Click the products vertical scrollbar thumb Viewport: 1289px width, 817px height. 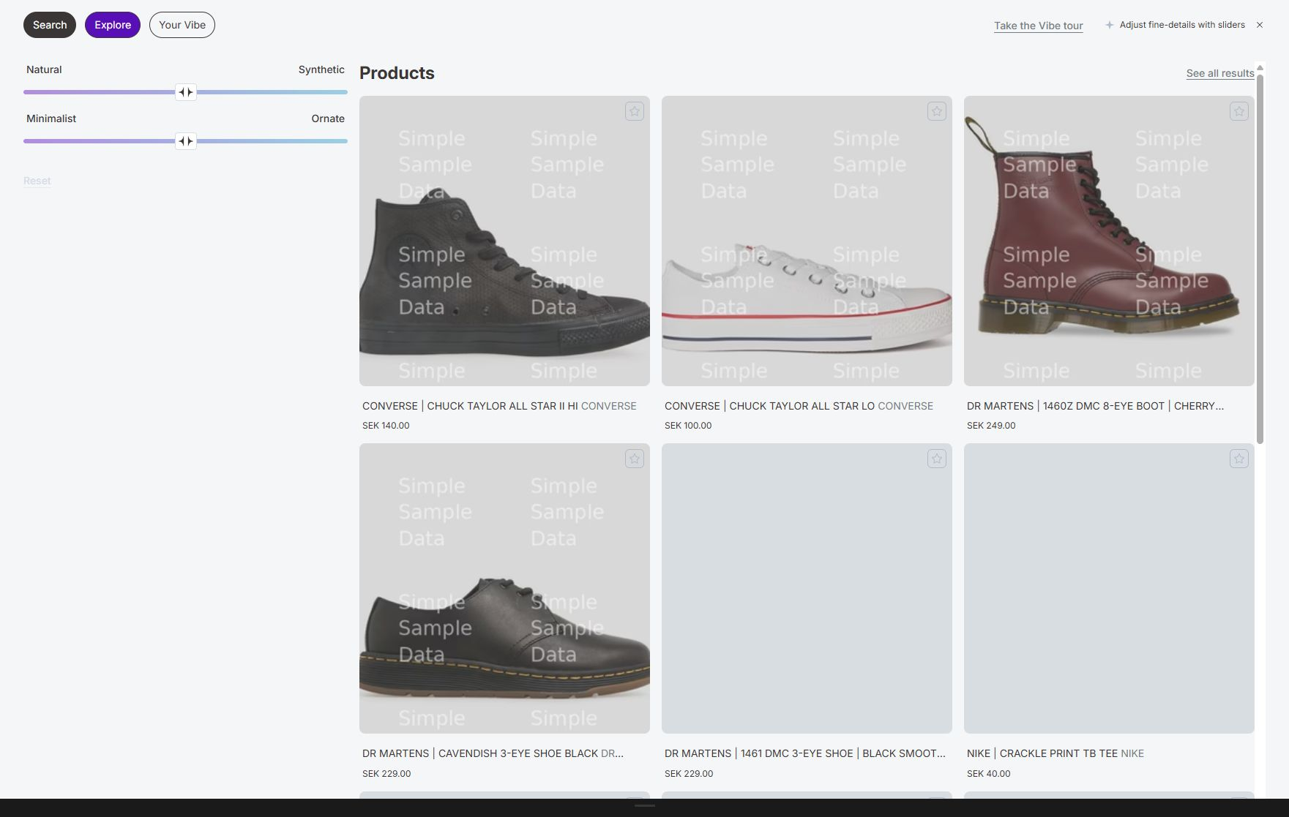1260,257
